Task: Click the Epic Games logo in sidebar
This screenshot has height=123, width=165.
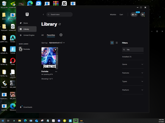Action: coord(27,14)
